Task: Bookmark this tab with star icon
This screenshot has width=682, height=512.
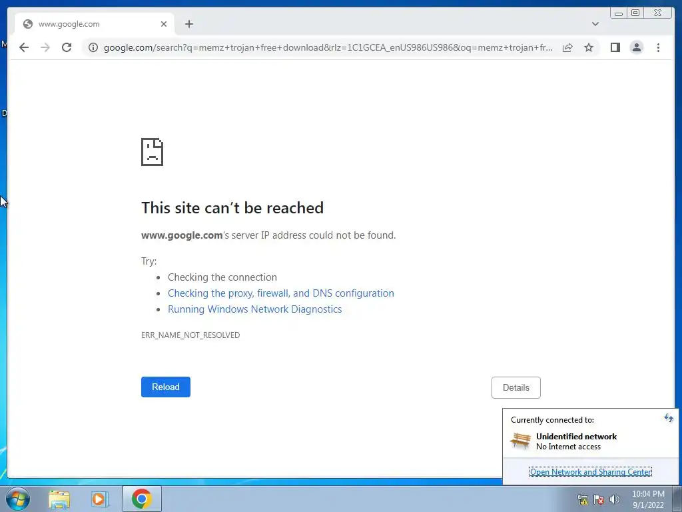Action: pos(589,47)
